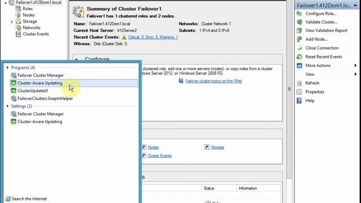Click the summary pane vertical scrollbar

click(289, 89)
